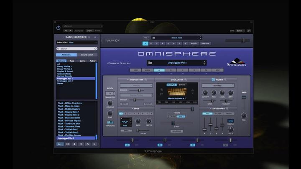
Task: Open the filter type Modified dropdown
Action: (218, 86)
